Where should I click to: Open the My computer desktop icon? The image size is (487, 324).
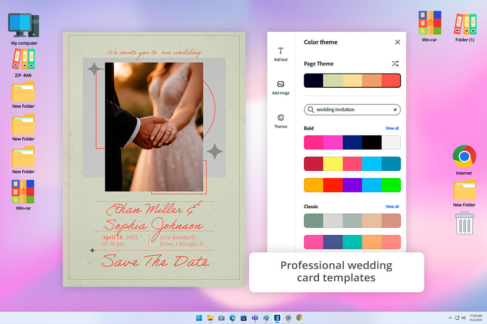[x=24, y=29]
